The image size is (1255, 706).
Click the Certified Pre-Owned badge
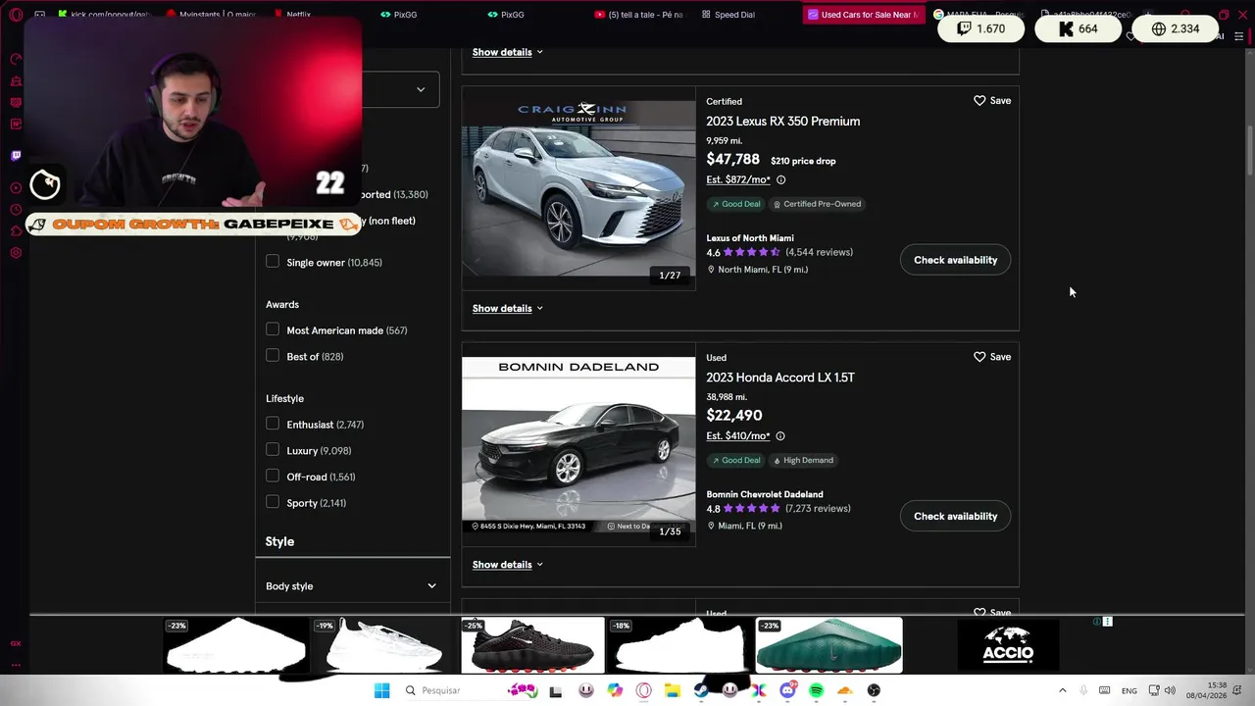click(817, 204)
